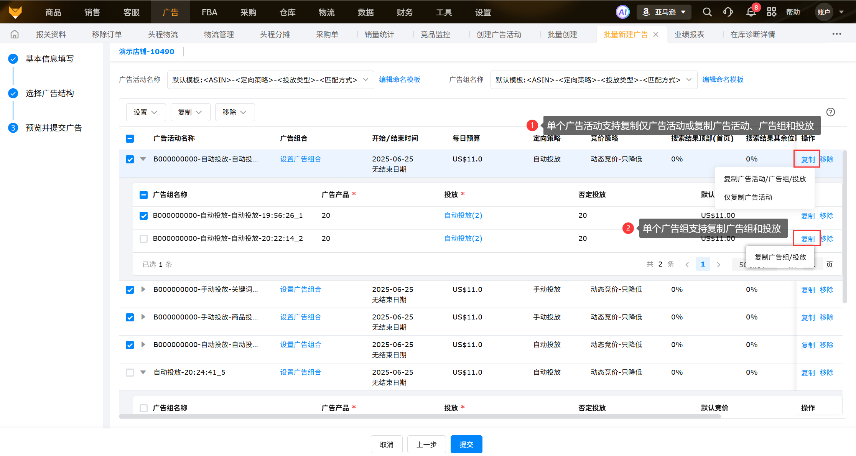Select 仅复制广告活动 from the popup menu
Screen dimensions: 856x456
[x=748, y=198]
